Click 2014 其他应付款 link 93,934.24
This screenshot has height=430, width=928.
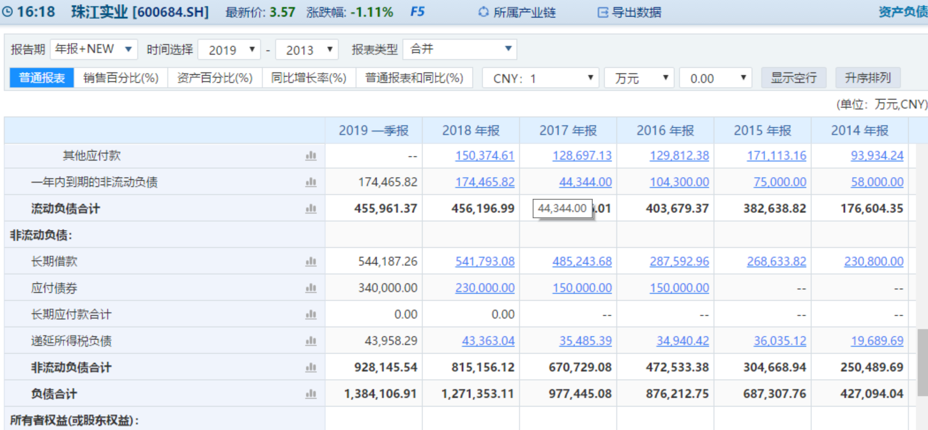pyautogui.click(x=877, y=156)
